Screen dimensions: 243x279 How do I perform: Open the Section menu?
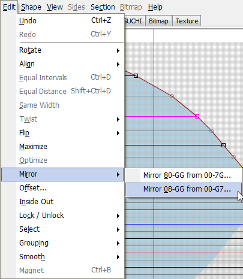103,7
